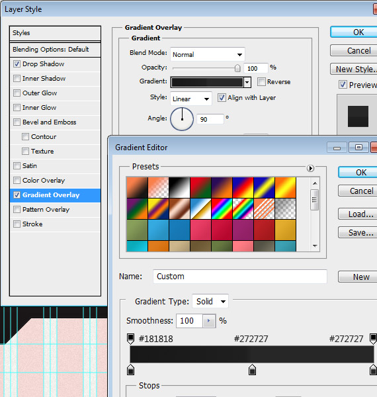Click the Save gradients button
The height and width of the screenshot is (397, 377).
pos(358,232)
